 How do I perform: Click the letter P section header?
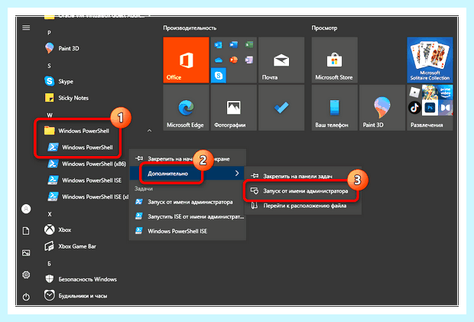point(49,33)
